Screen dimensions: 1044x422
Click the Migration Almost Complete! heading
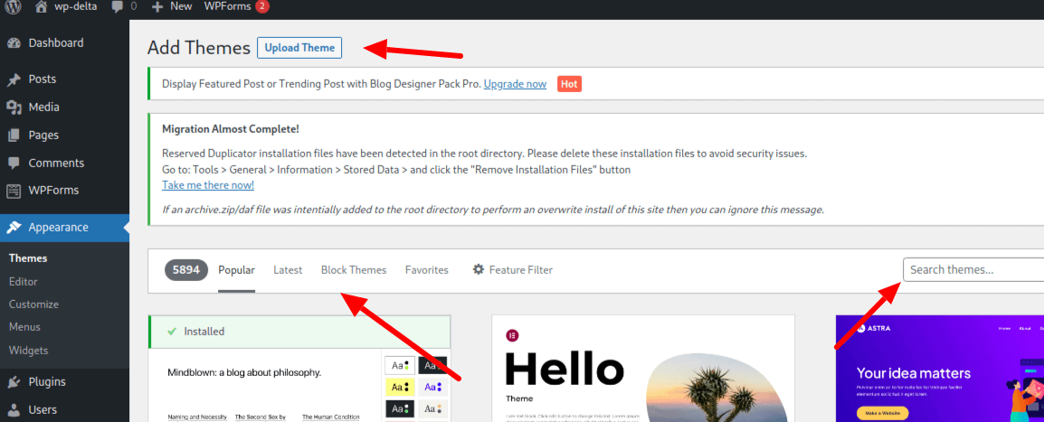(231, 129)
